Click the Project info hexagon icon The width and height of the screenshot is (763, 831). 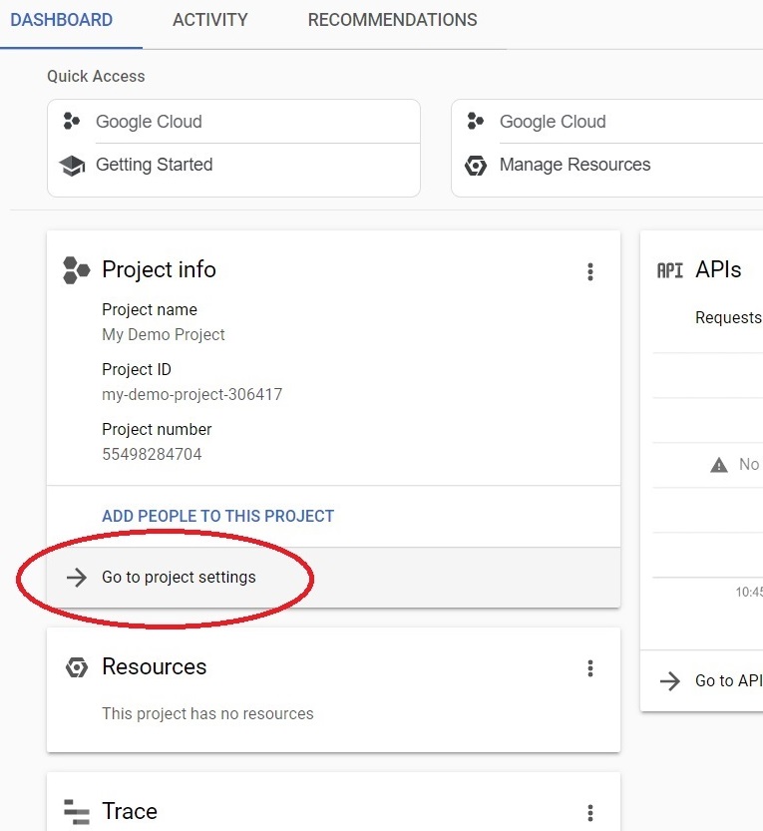(76, 270)
